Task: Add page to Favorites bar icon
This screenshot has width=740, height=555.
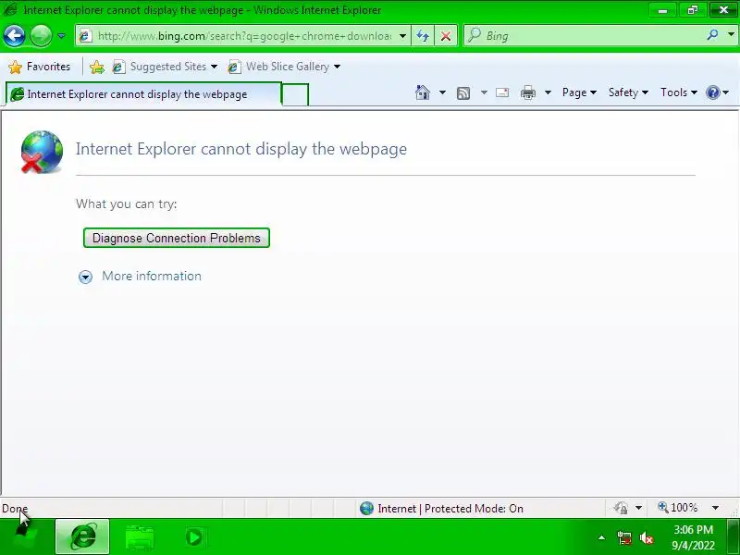Action: click(97, 67)
